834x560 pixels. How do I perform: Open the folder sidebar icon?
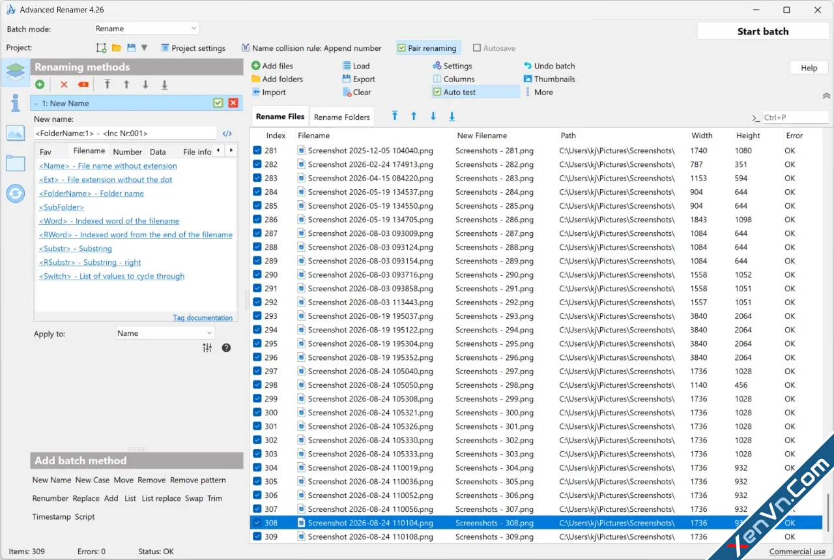pos(15,163)
